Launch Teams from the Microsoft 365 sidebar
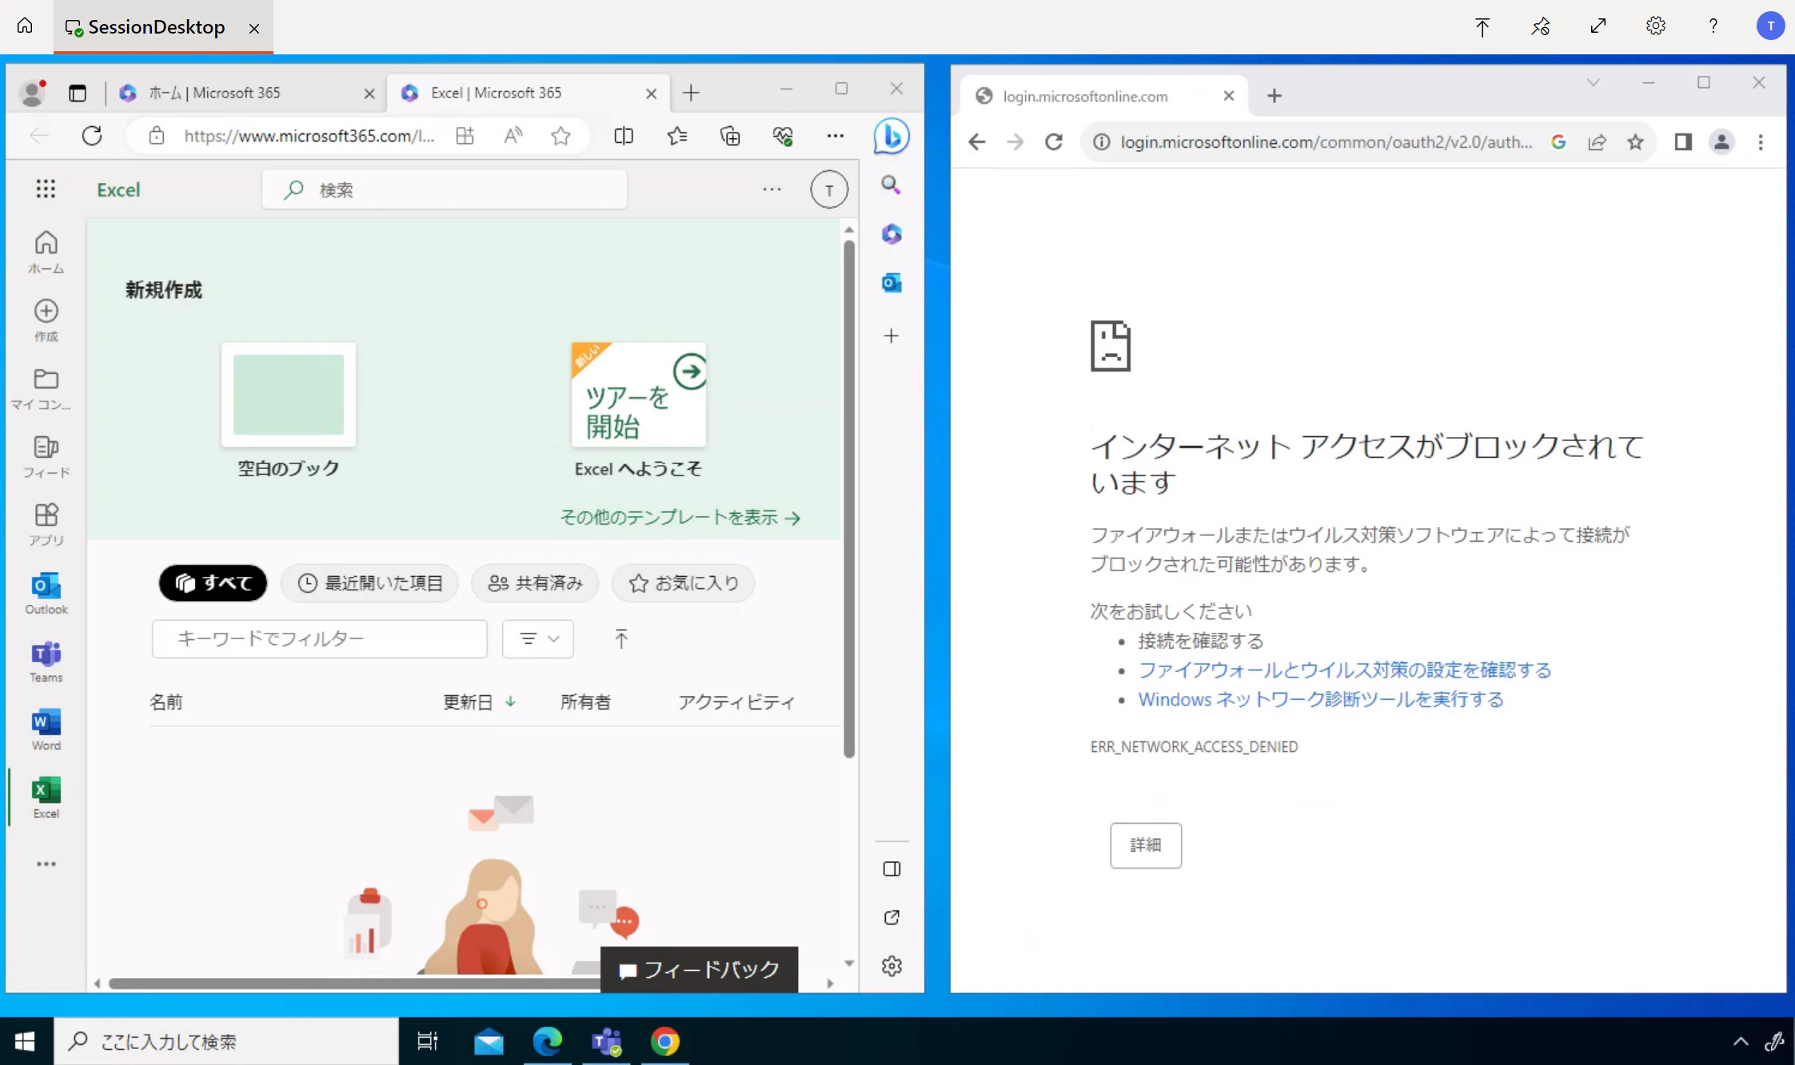Image resolution: width=1795 pixels, height=1065 pixels. tap(46, 661)
